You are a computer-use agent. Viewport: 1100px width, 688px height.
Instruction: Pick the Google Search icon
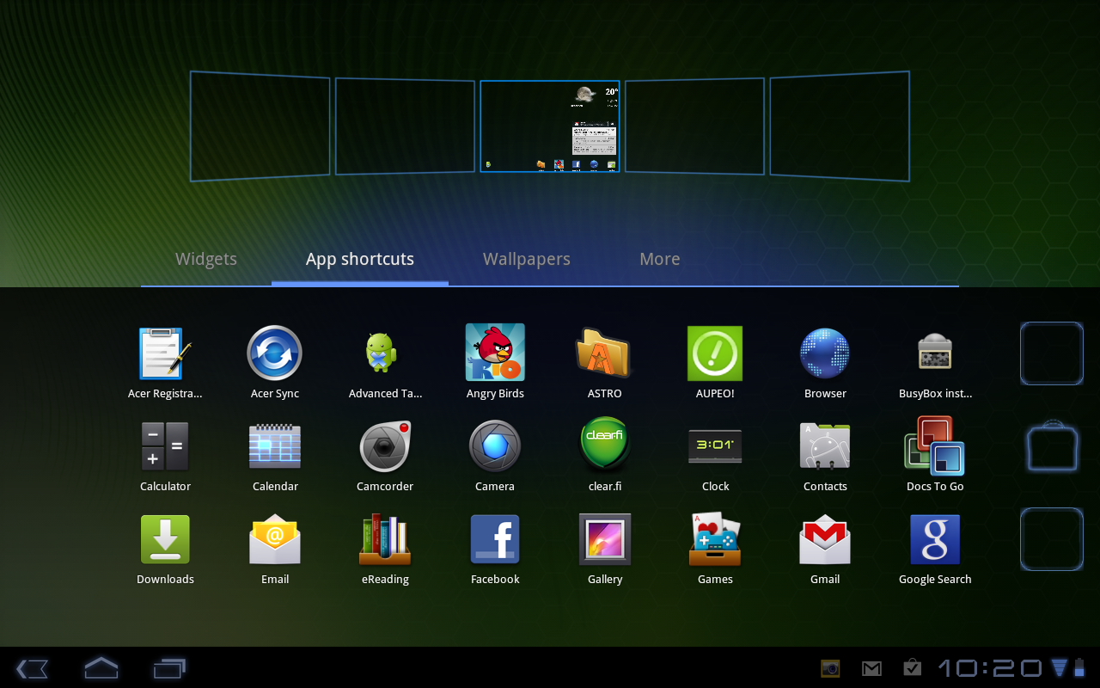(935, 539)
